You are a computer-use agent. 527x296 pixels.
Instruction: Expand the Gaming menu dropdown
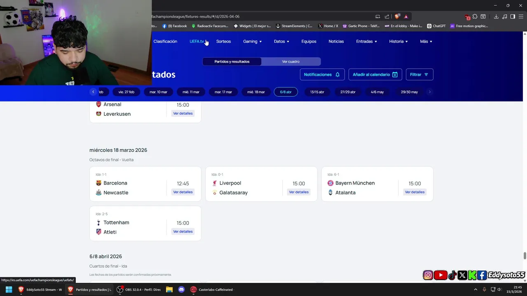click(252, 42)
